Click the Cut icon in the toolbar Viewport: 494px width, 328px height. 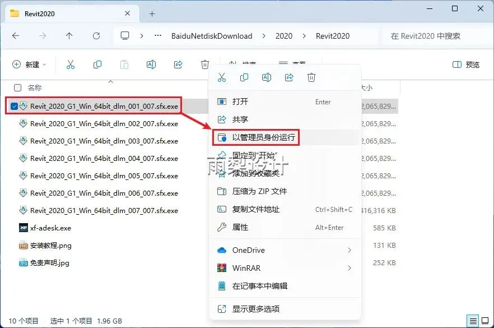[71, 64]
